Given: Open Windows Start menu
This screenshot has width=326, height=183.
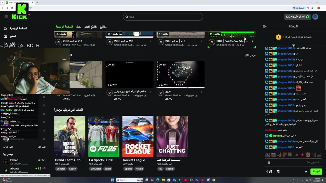Looking at the screenshot, I should point(112,180).
